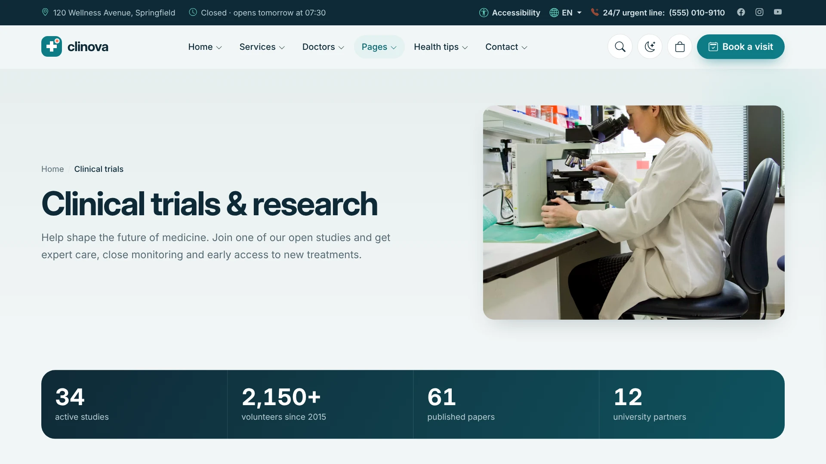Screen dimensions: 826x464
Task: Click the microscope researcher photo
Action: (x=633, y=212)
